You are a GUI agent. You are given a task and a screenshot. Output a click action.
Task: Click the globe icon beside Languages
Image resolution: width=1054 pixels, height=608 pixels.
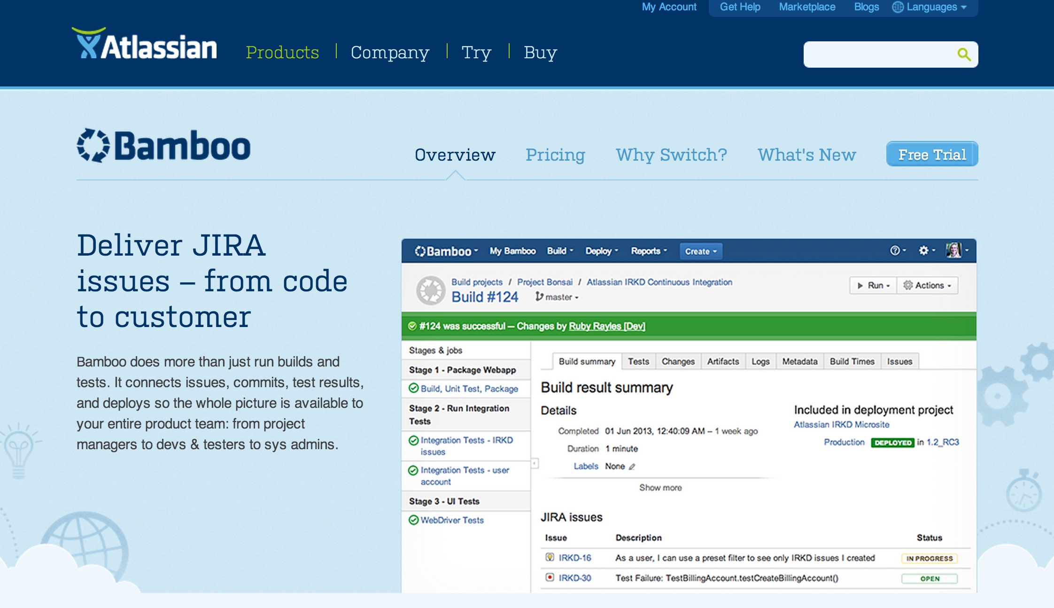pos(898,7)
